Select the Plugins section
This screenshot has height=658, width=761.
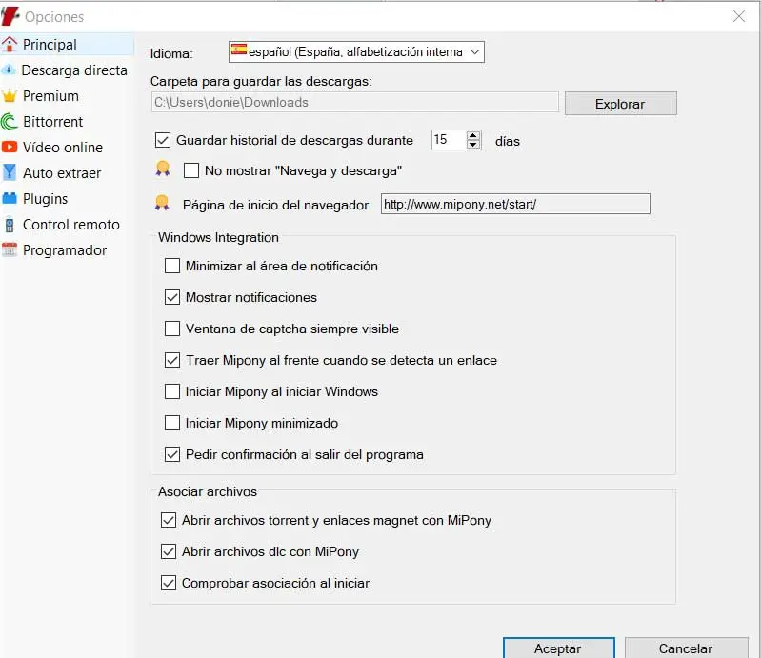(67, 198)
